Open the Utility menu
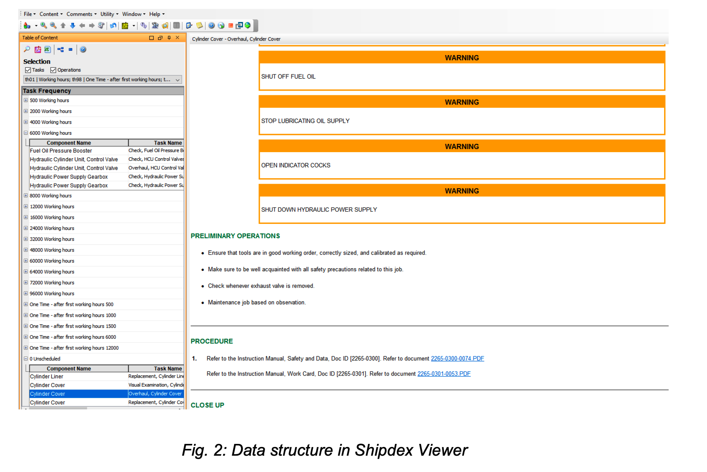This screenshot has height=472, width=707. (109, 14)
